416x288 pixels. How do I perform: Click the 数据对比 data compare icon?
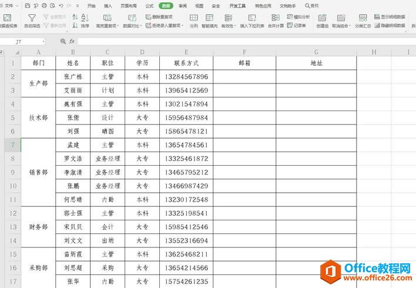pyautogui.click(x=132, y=18)
